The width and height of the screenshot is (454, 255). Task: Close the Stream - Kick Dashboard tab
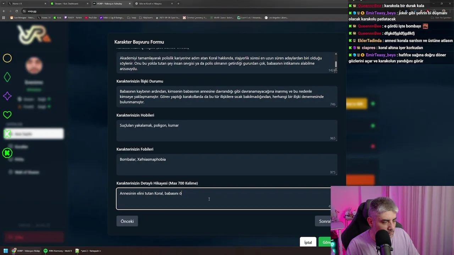point(88,4)
